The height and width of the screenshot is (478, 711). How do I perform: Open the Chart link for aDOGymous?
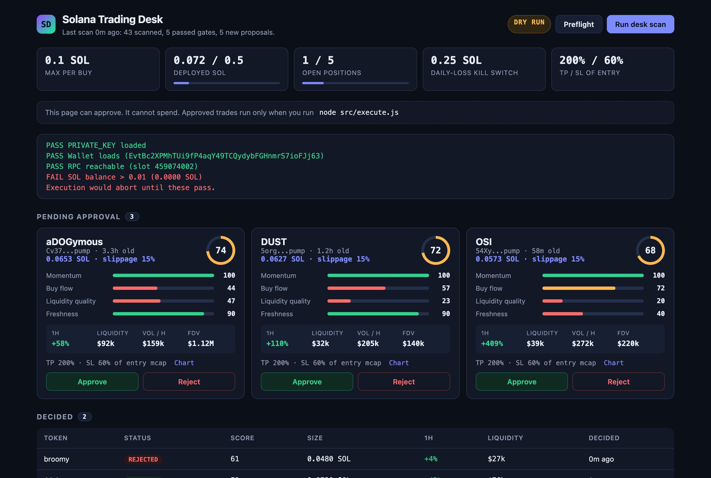pos(184,363)
